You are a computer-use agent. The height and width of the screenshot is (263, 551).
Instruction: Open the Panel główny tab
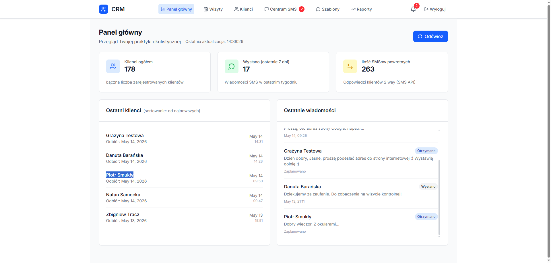176,9
